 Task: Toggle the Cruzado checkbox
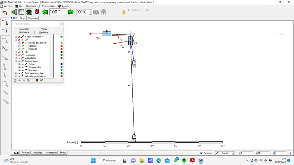click(x=201, y=153)
